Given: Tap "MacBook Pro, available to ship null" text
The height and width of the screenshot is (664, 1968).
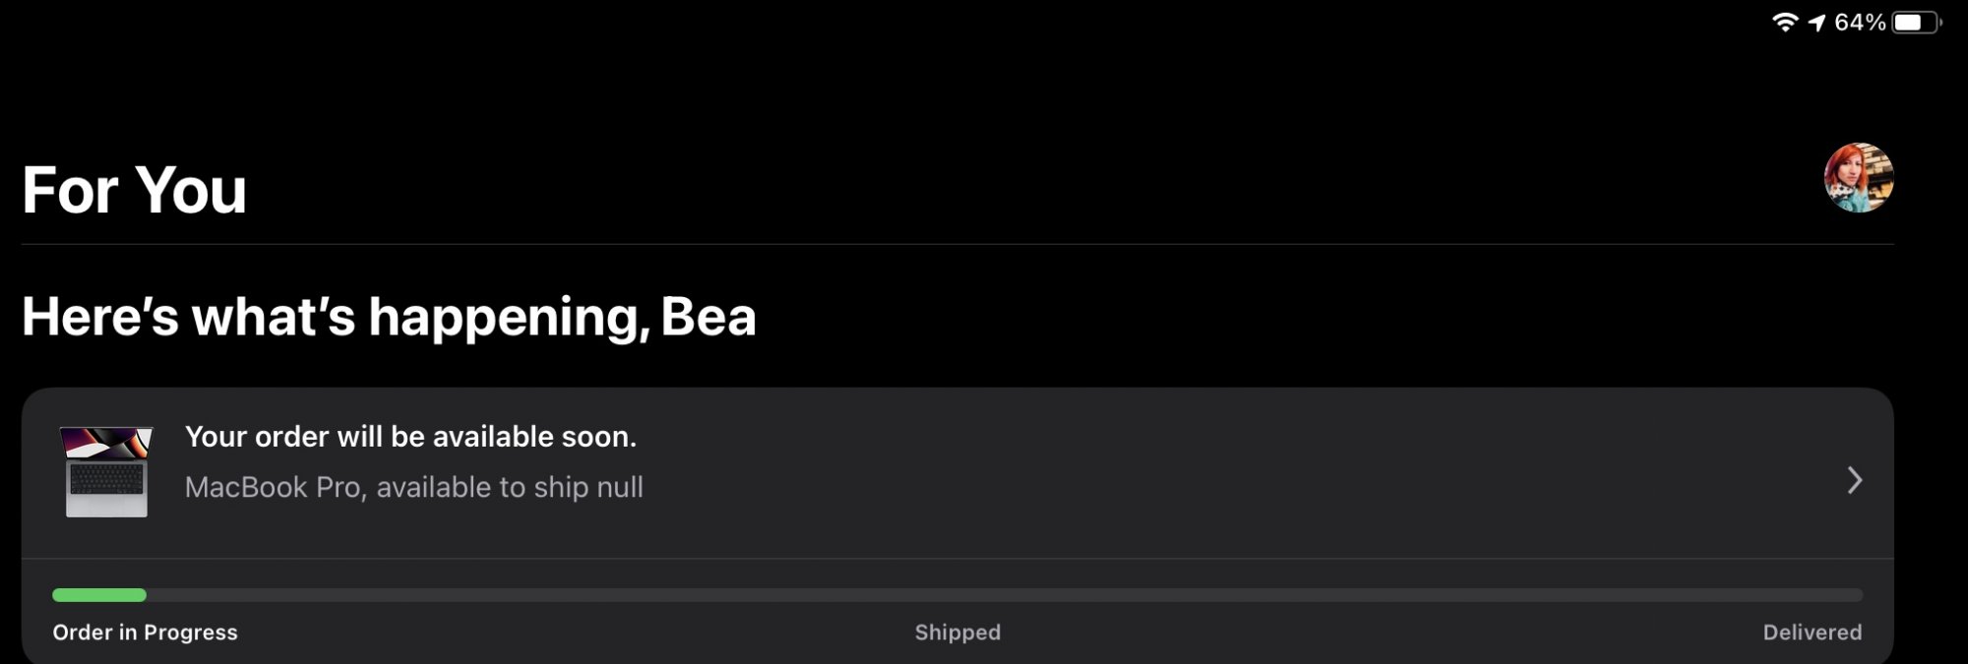Looking at the screenshot, I should [413, 487].
